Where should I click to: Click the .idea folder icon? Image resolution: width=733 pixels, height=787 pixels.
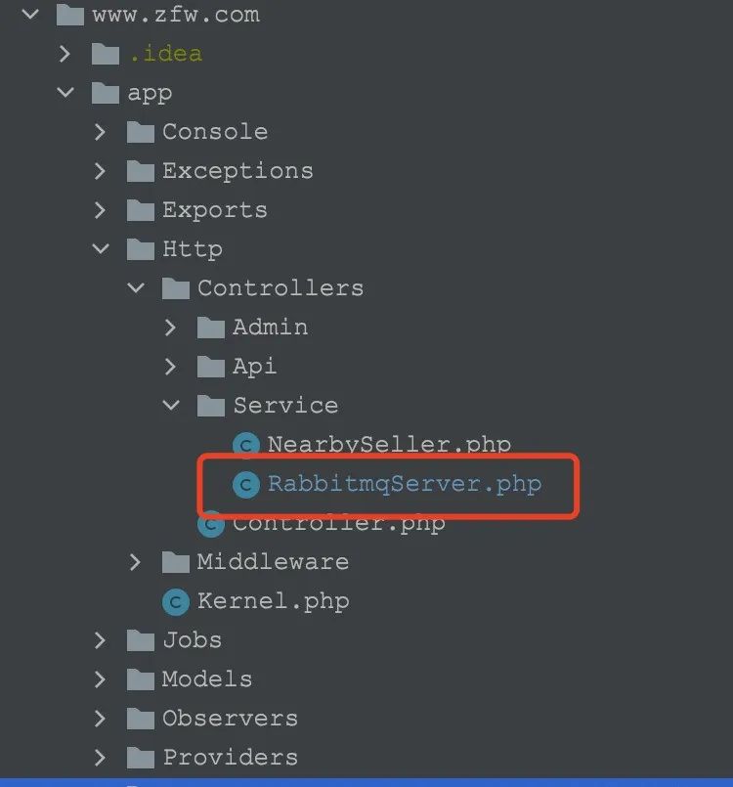(106, 54)
